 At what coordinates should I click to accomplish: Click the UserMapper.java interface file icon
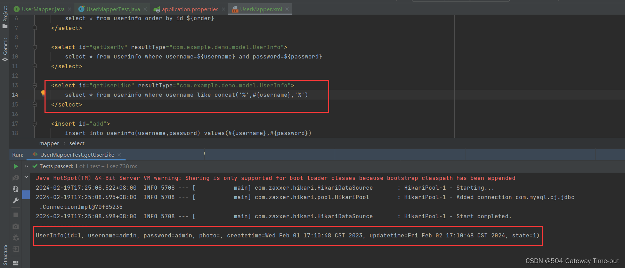(17, 9)
